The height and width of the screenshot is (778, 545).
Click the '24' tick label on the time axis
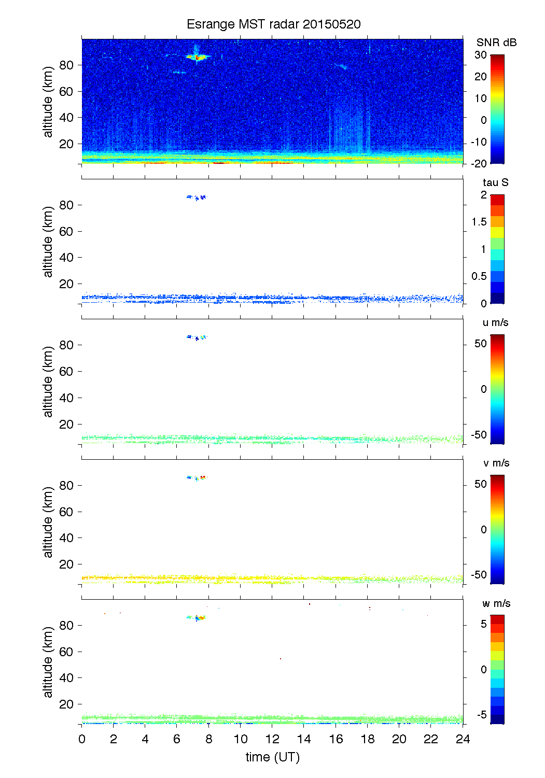(x=463, y=739)
